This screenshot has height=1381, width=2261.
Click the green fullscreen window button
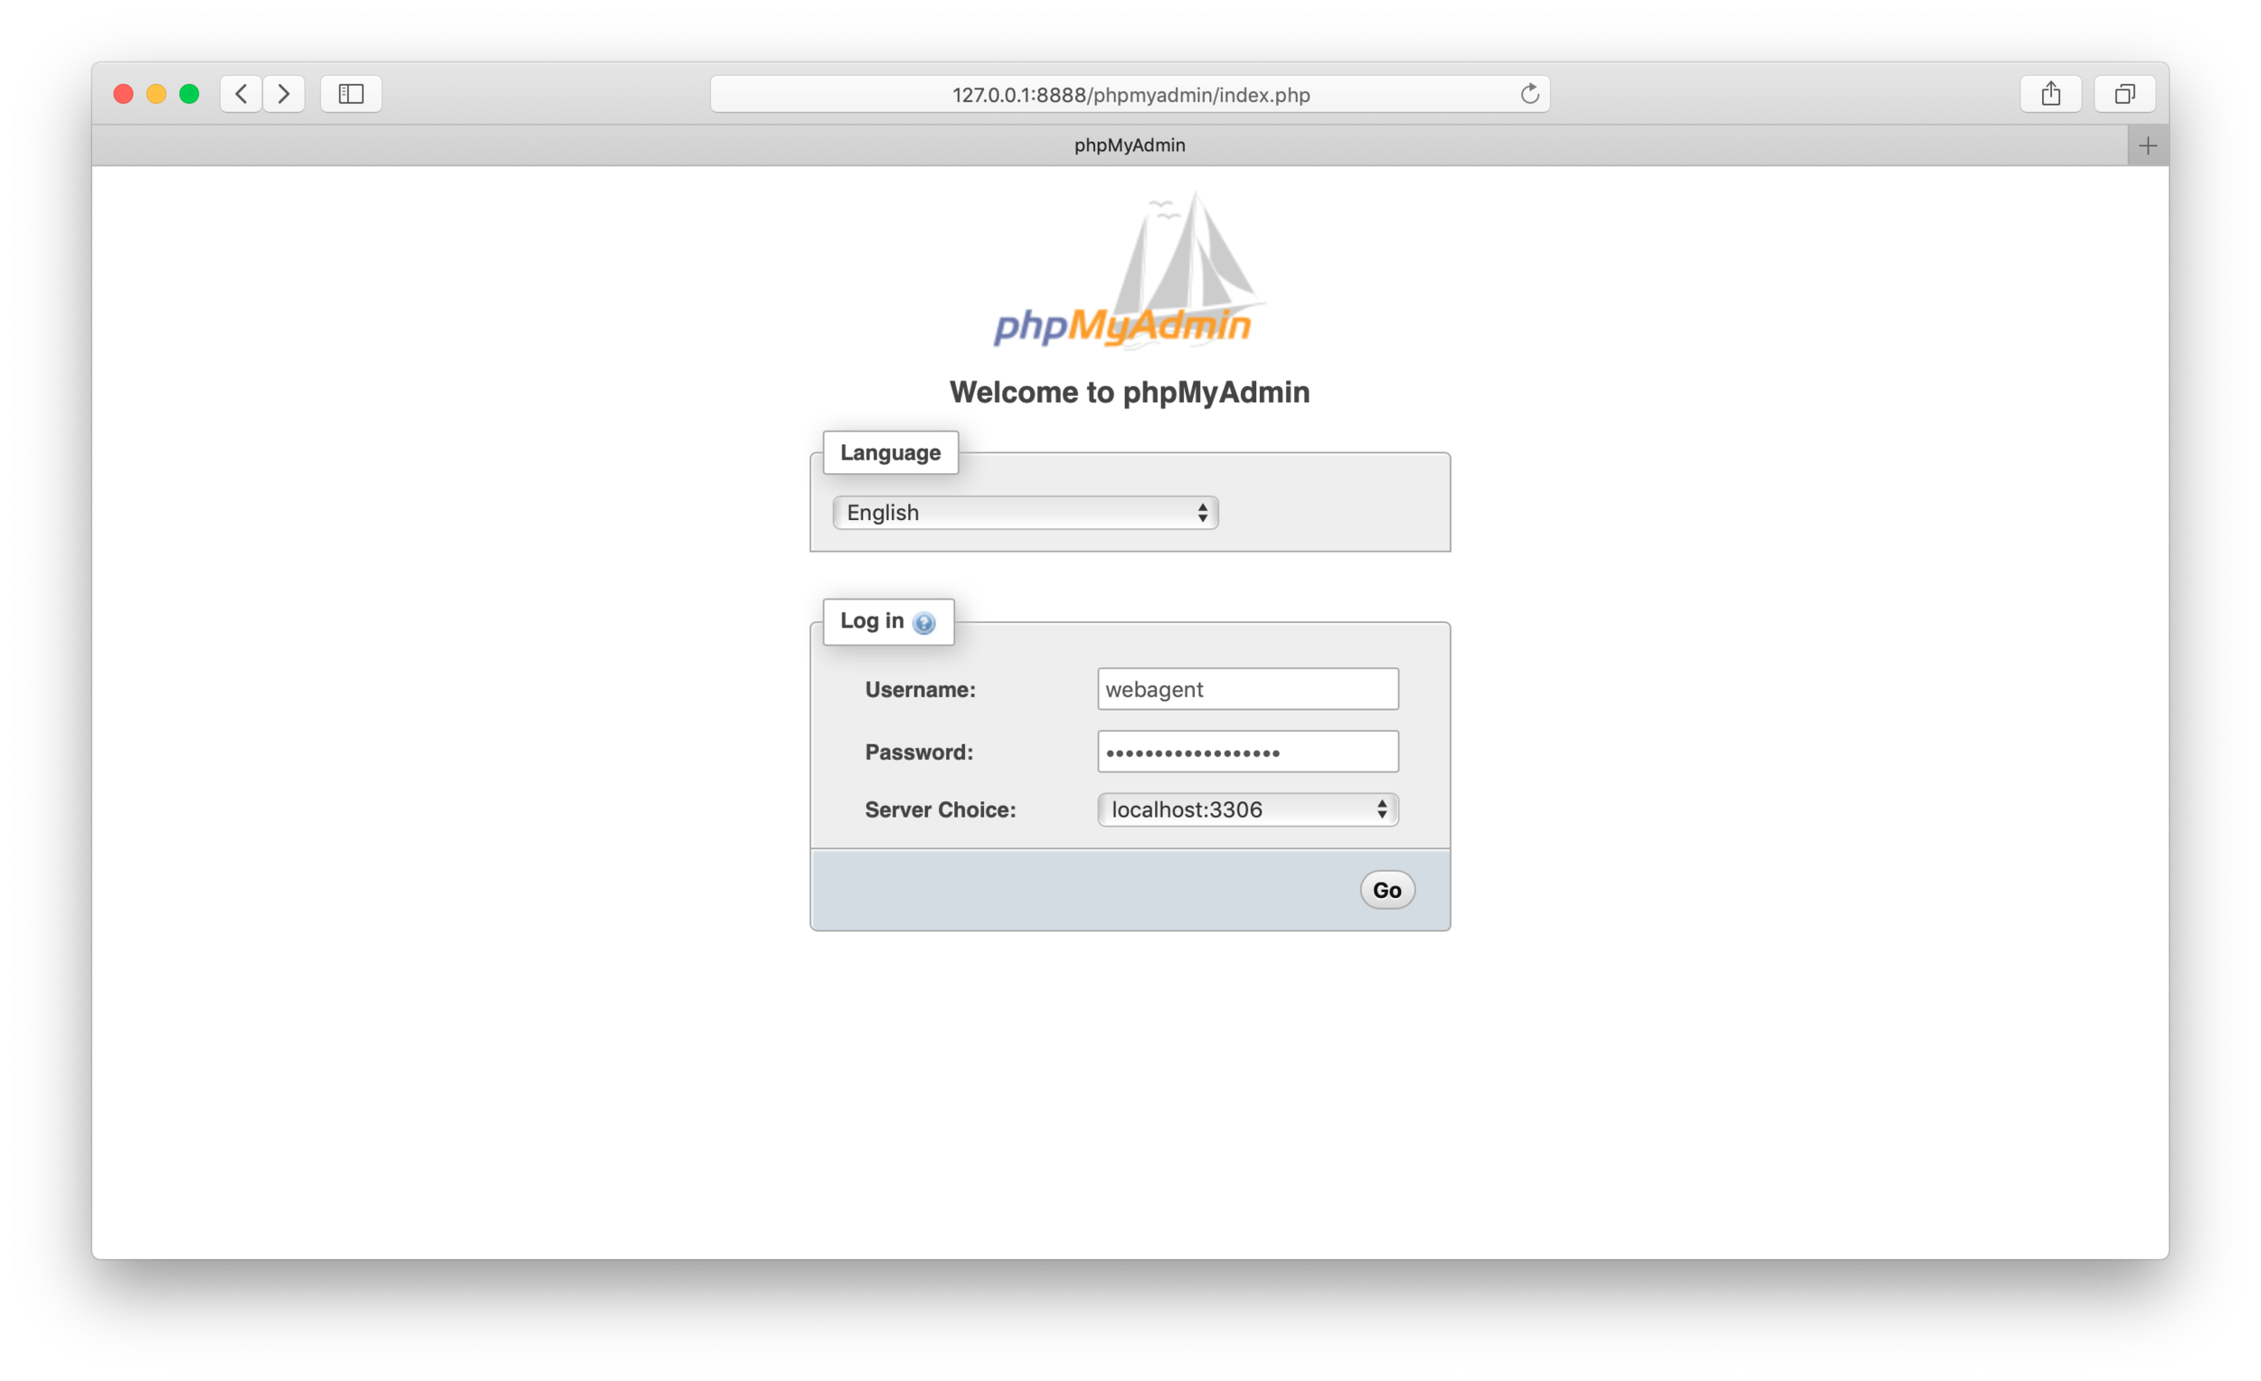pos(189,93)
